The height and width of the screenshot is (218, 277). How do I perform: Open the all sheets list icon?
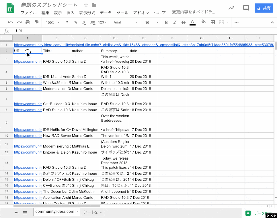click(25, 213)
